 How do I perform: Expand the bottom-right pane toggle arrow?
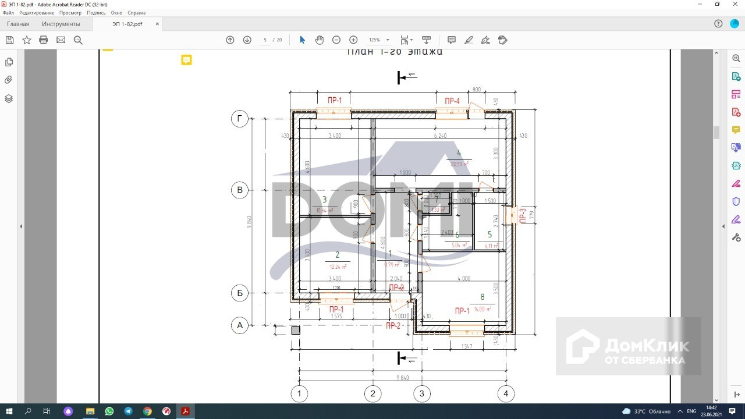(x=737, y=395)
